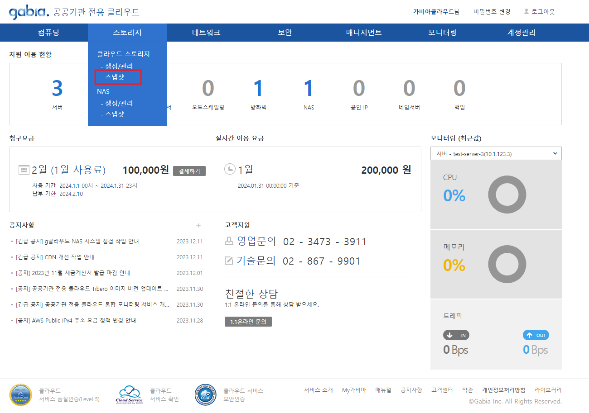Select NAS 스냅샷 submenu item
The width and height of the screenshot is (589, 413).
112,114
